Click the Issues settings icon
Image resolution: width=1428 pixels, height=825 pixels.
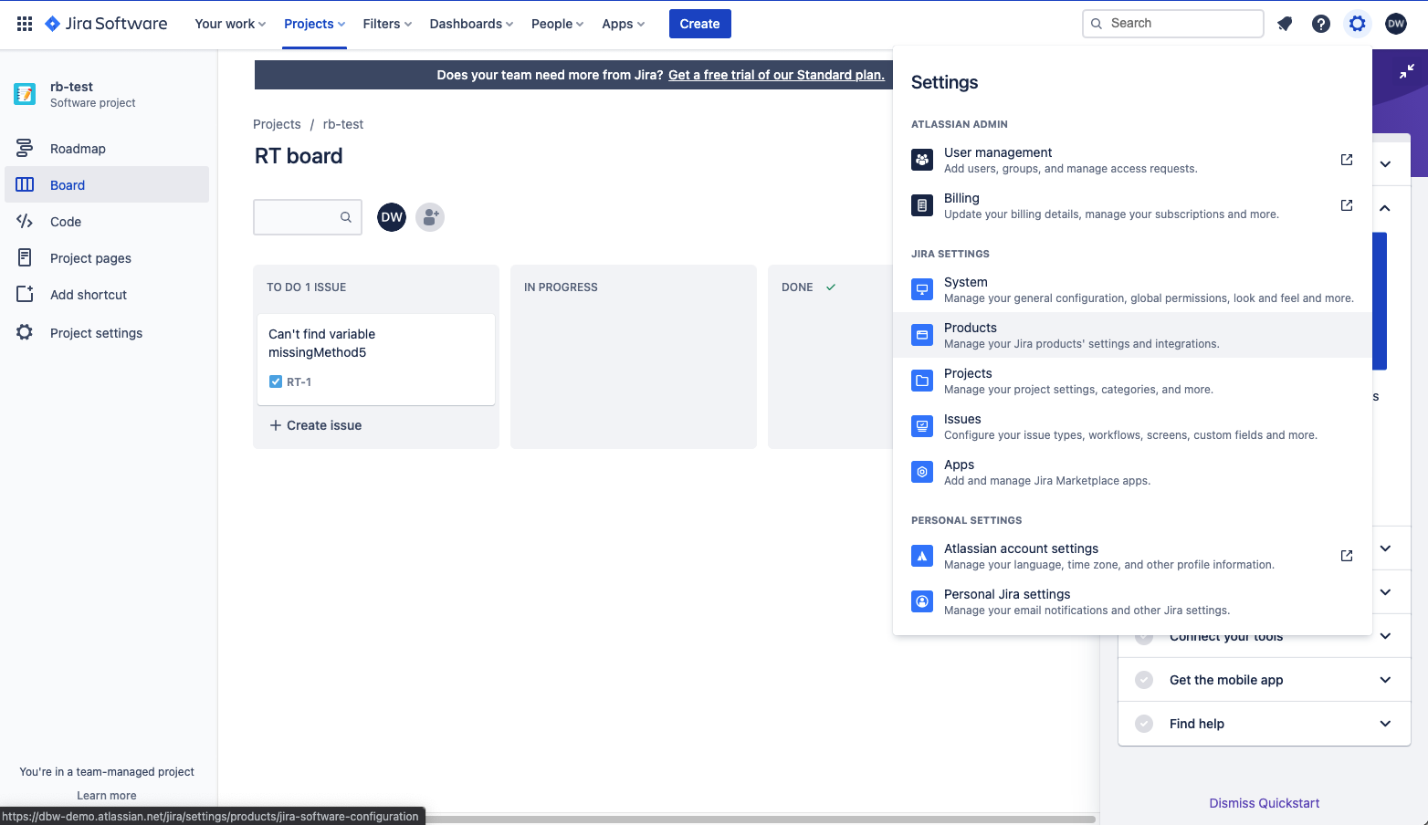point(922,426)
